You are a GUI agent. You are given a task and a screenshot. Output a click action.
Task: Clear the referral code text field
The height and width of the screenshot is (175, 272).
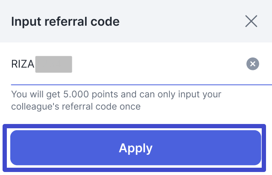pyautogui.click(x=253, y=64)
